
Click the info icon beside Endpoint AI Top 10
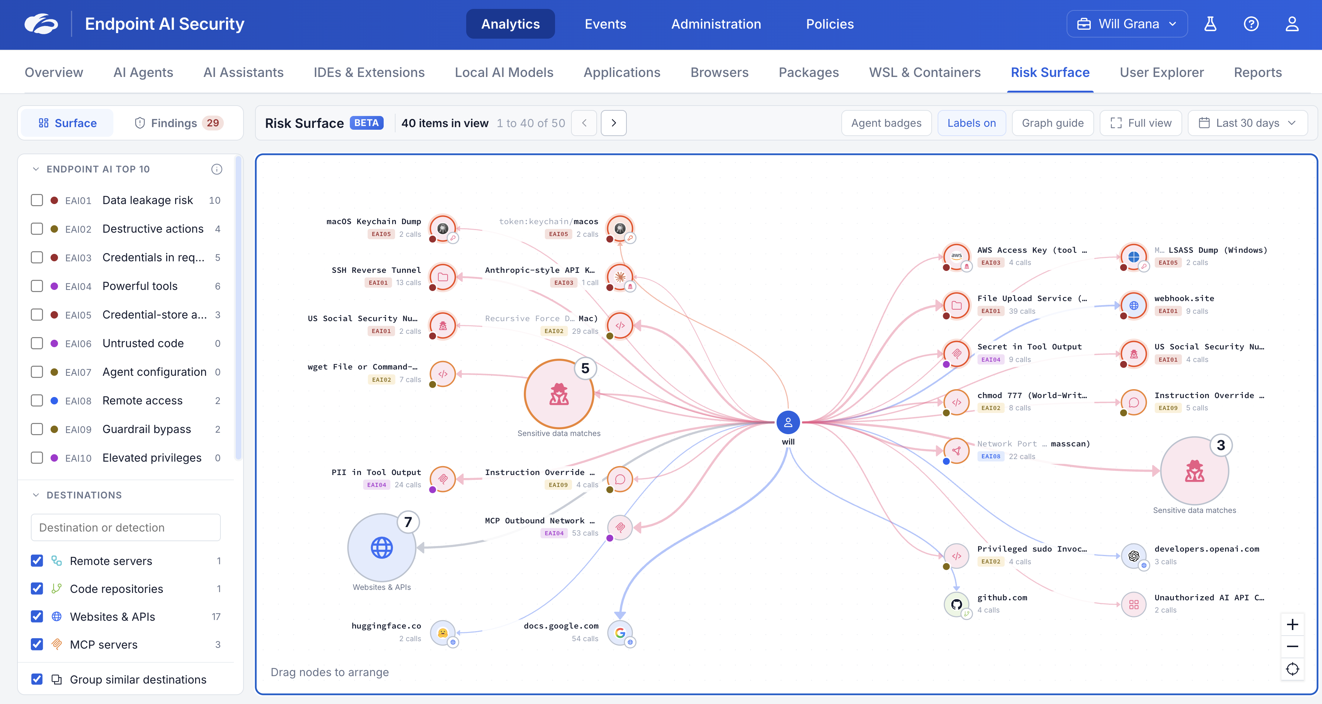coord(217,169)
